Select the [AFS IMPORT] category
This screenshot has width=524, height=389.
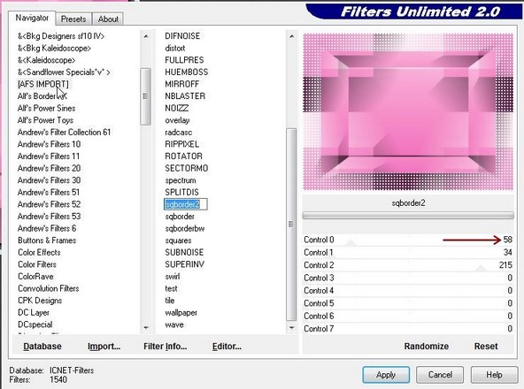point(43,84)
